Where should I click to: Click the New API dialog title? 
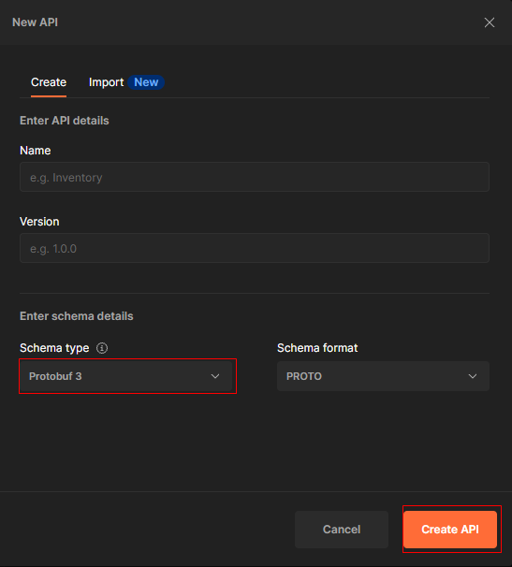(x=35, y=22)
